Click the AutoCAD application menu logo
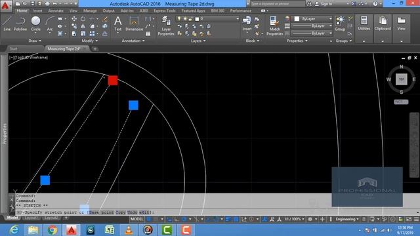The width and height of the screenshot is (420, 236). click(x=5, y=5)
